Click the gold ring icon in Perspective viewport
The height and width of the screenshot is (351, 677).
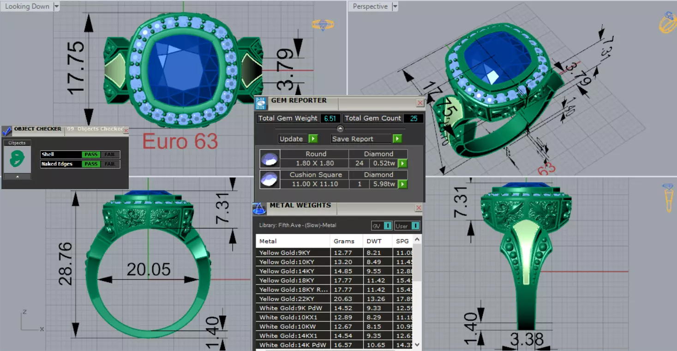[x=667, y=22]
